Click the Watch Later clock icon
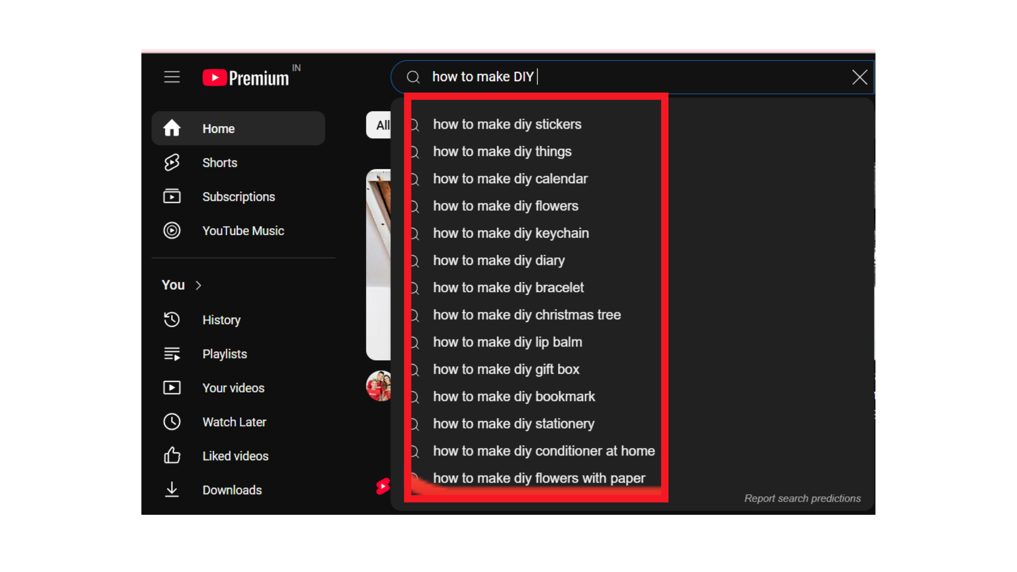The width and height of the screenshot is (1017, 572). click(x=172, y=422)
